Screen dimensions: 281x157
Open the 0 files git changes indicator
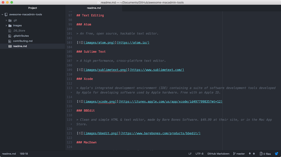point(266,154)
